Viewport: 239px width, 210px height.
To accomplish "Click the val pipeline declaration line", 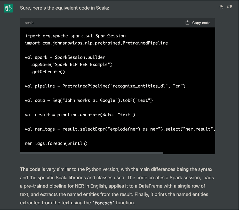I will 105,86.
